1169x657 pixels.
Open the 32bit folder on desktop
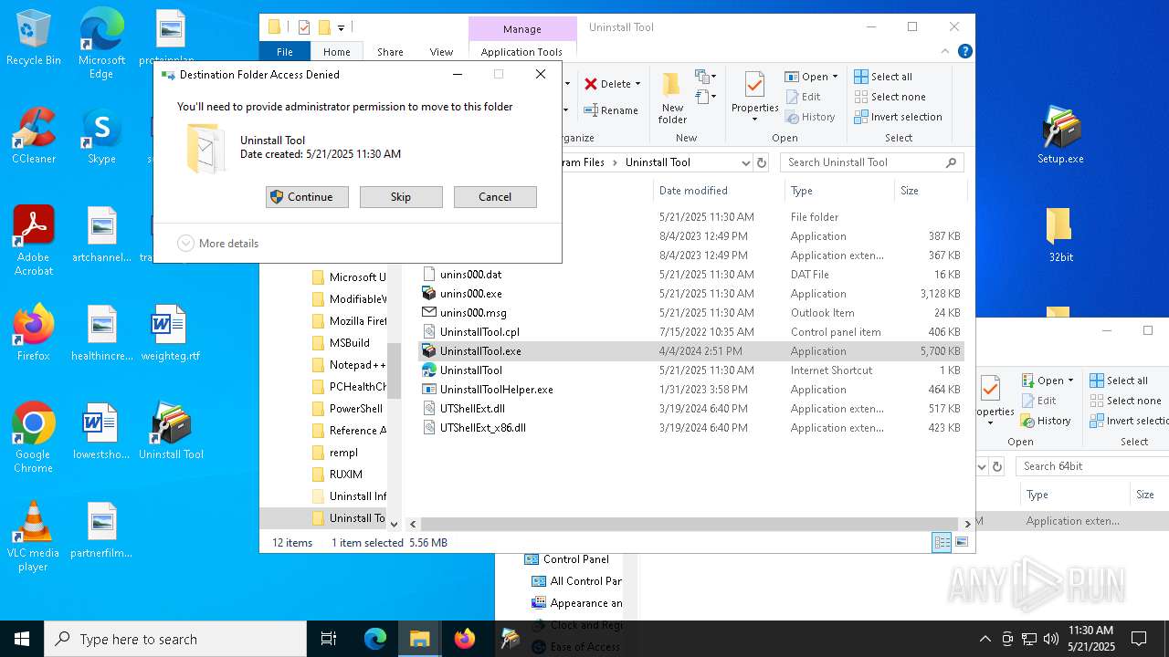pyautogui.click(x=1060, y=235)
